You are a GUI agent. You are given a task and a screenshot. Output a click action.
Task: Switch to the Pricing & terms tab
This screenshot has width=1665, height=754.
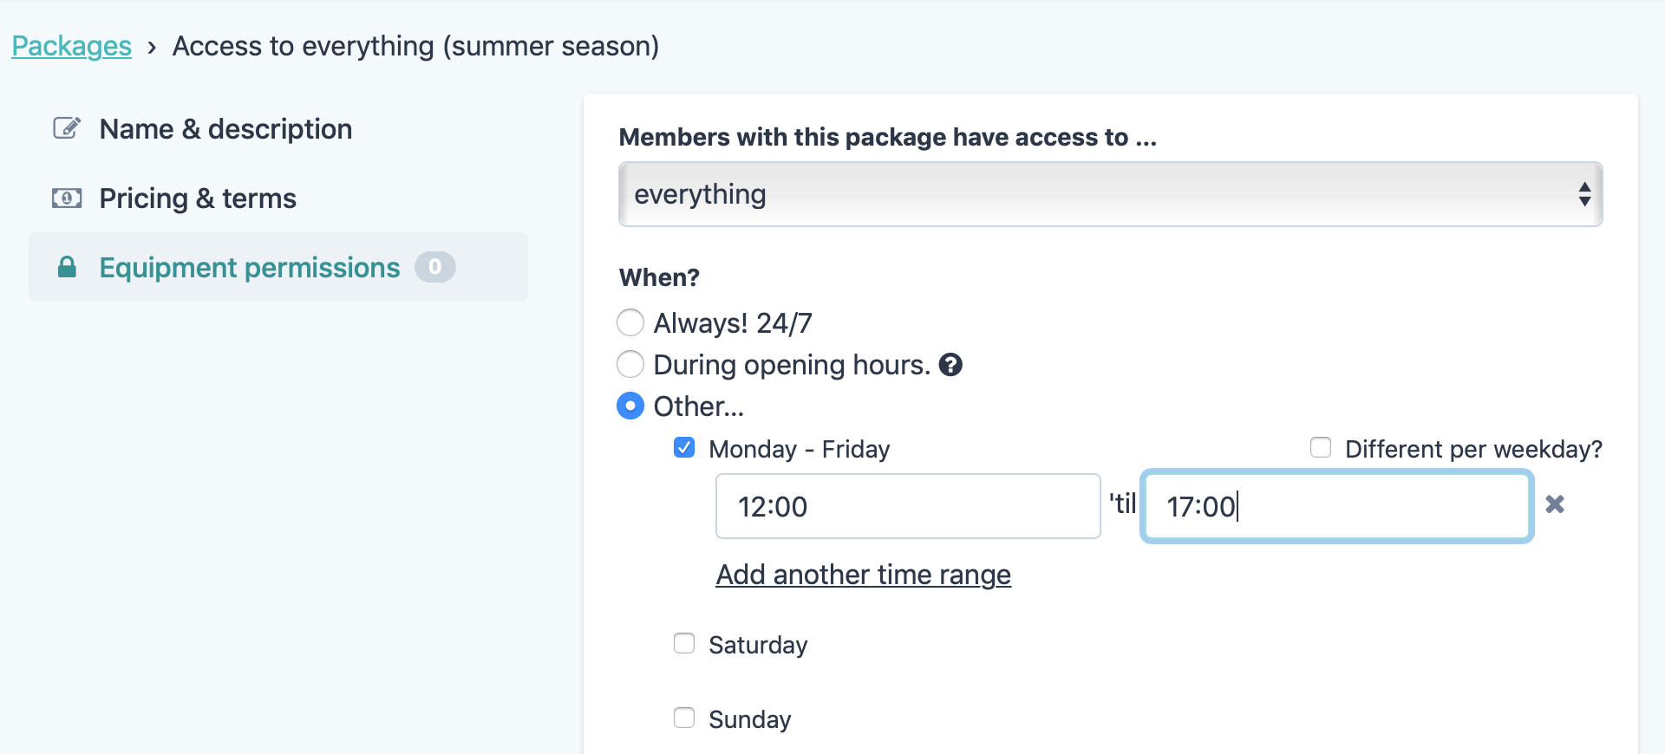pos(198,198)
